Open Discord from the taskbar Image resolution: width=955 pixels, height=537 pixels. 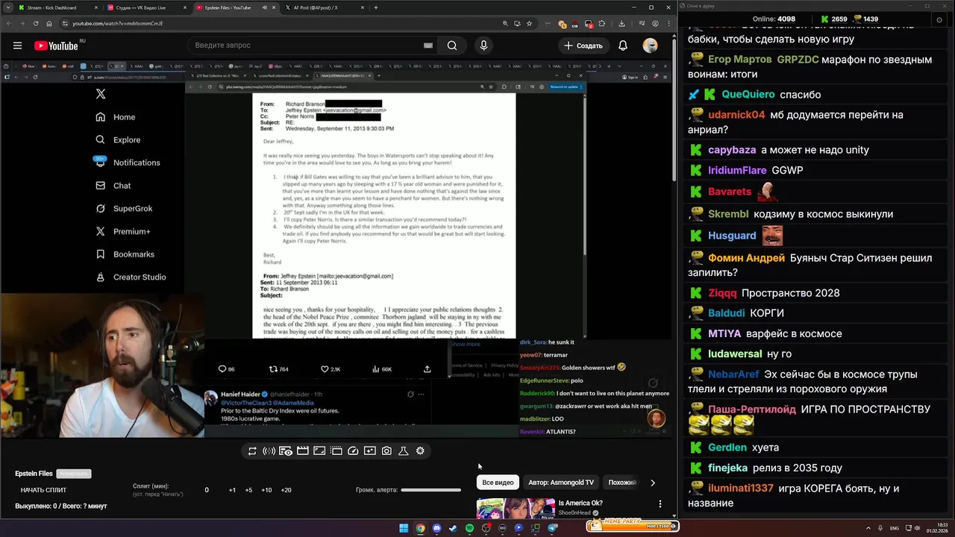coord(436,528)
